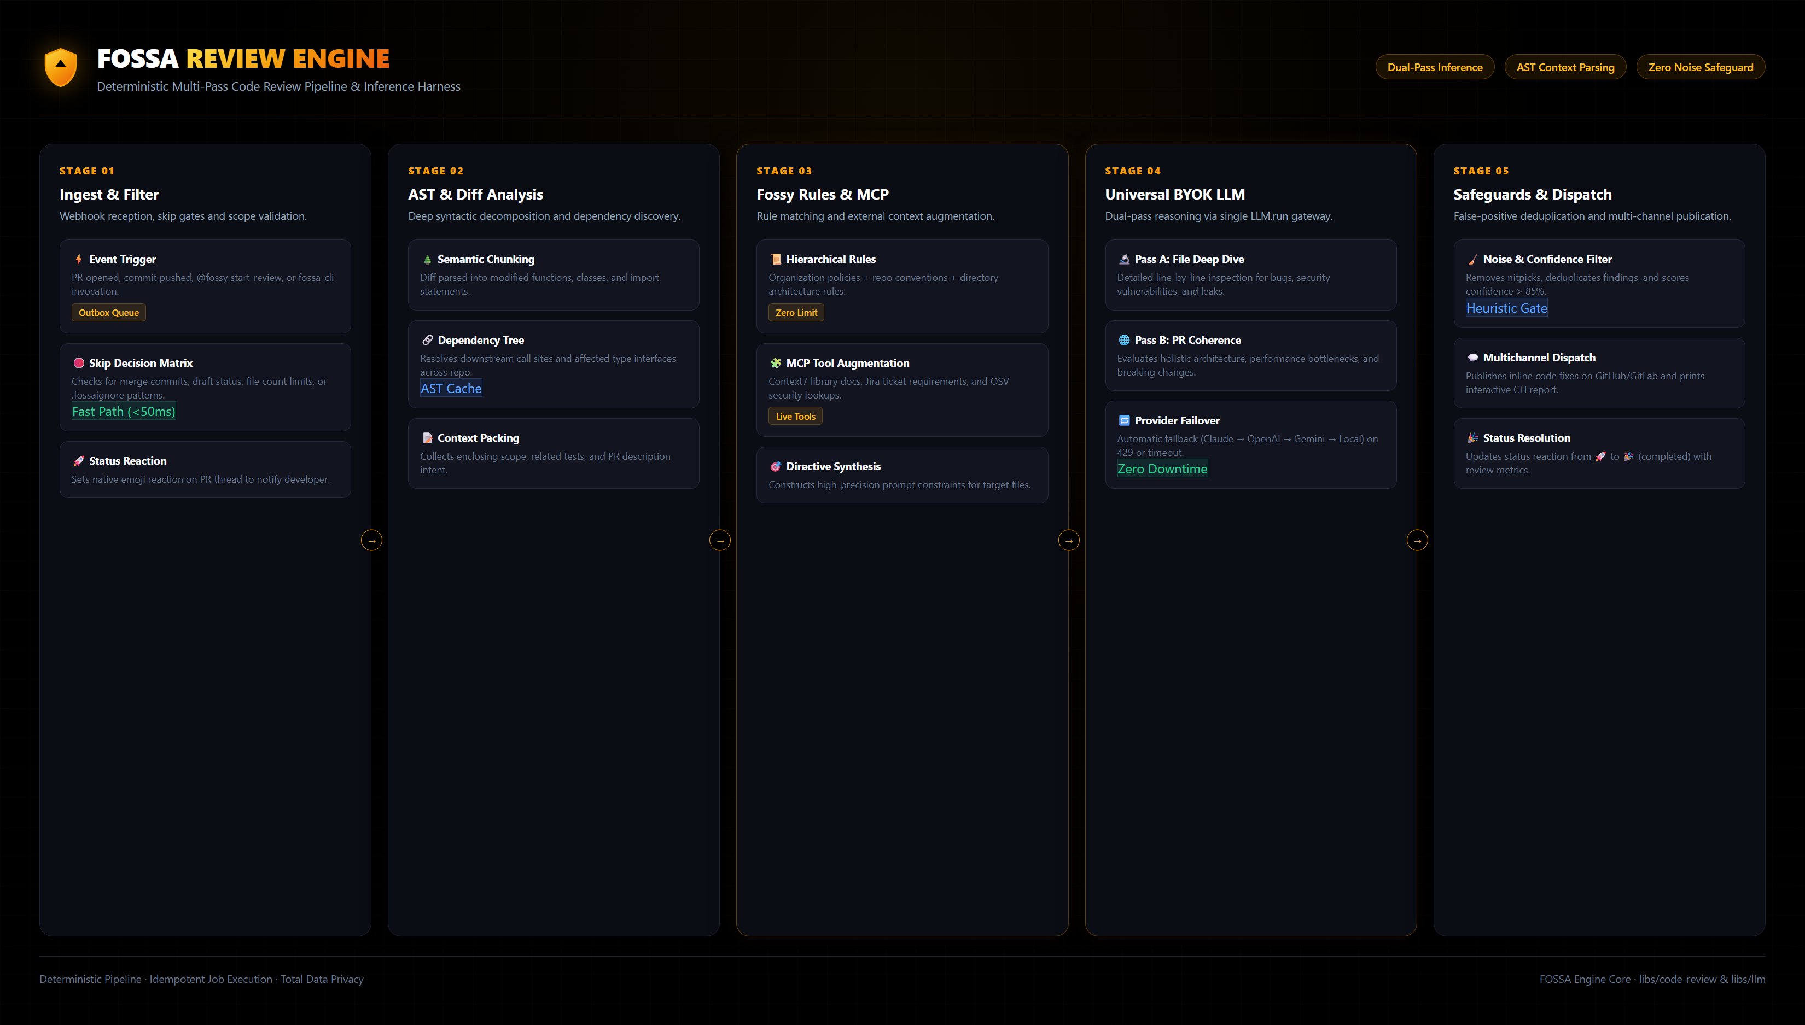Click the Zero Limit badge

point(796,313)
